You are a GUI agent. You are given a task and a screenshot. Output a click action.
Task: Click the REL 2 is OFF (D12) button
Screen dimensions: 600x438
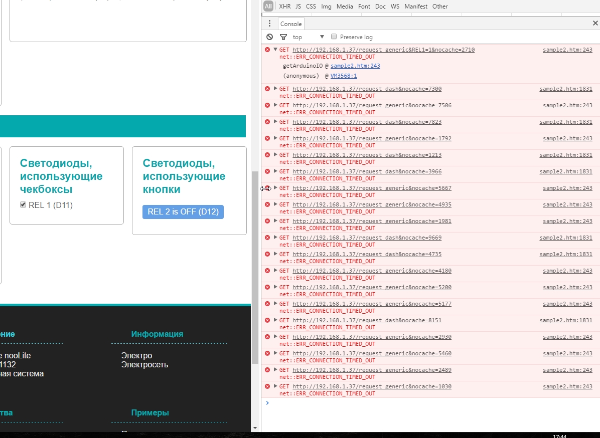(x=183, y=212)
